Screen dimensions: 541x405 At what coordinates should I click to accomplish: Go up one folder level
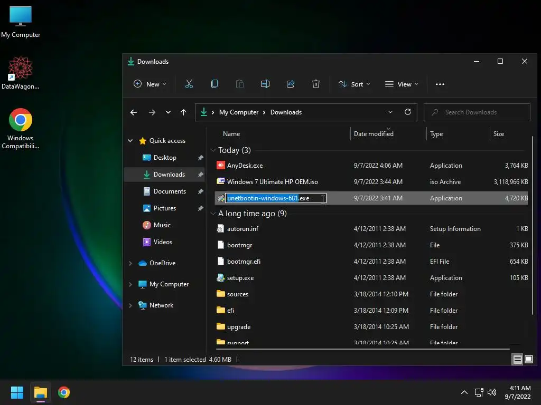(x=183, y=112)
